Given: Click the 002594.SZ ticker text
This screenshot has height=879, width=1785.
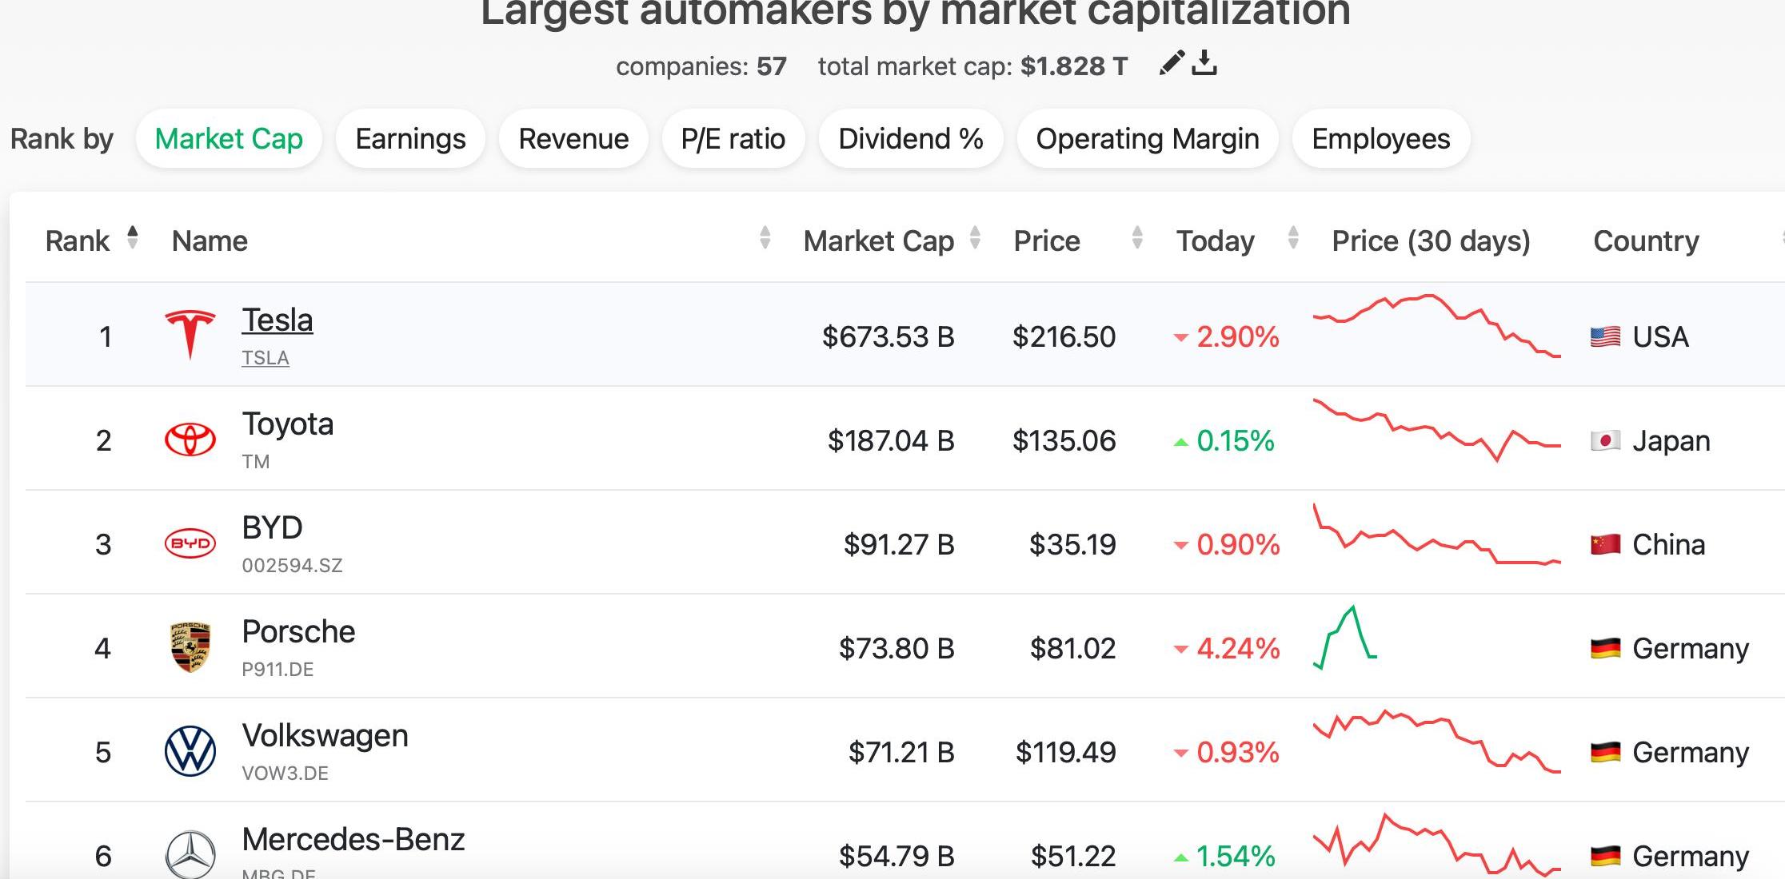Looking at the screenshot, I should (292, 566).
